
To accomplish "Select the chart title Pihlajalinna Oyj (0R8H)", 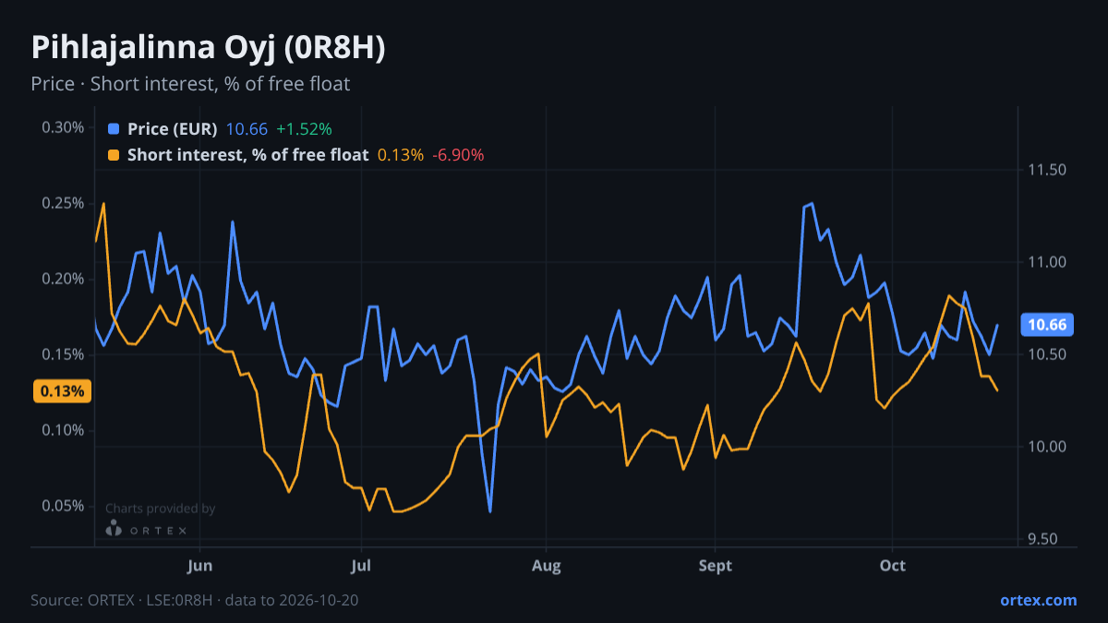I will [x=208, y=48].
